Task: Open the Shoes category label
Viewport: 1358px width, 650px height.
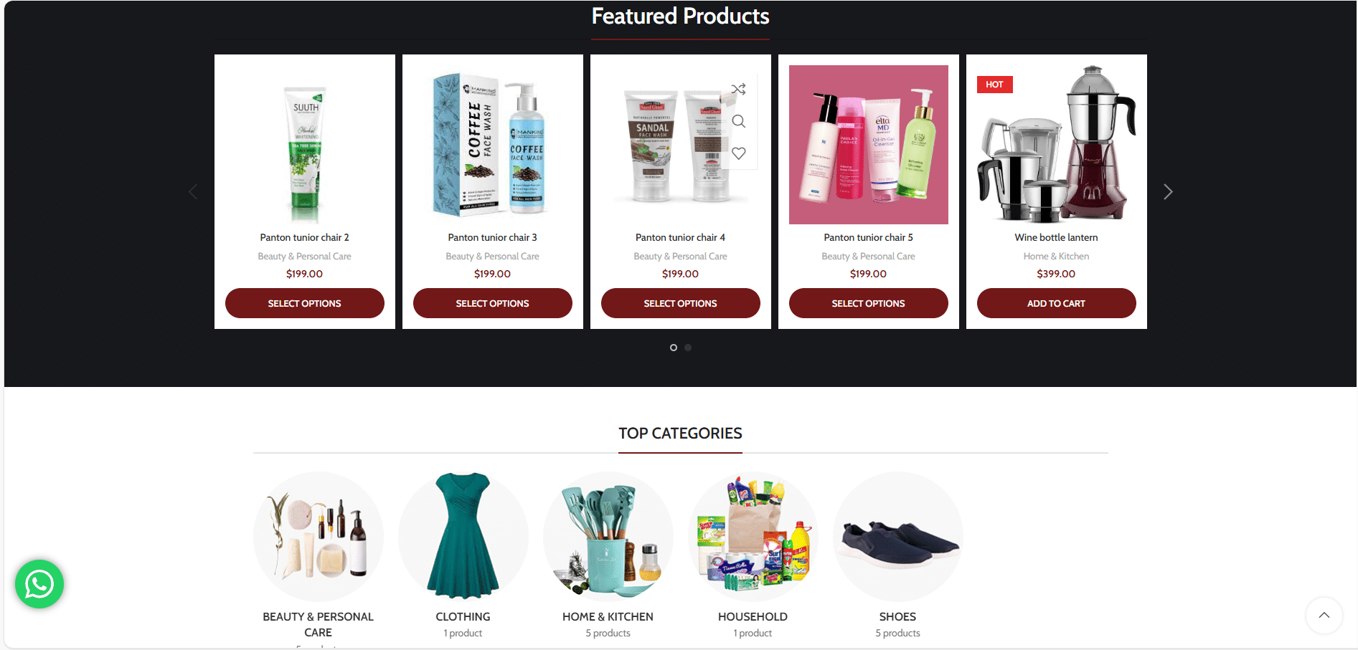Action: pyautogui.click(x=897, y=616)
